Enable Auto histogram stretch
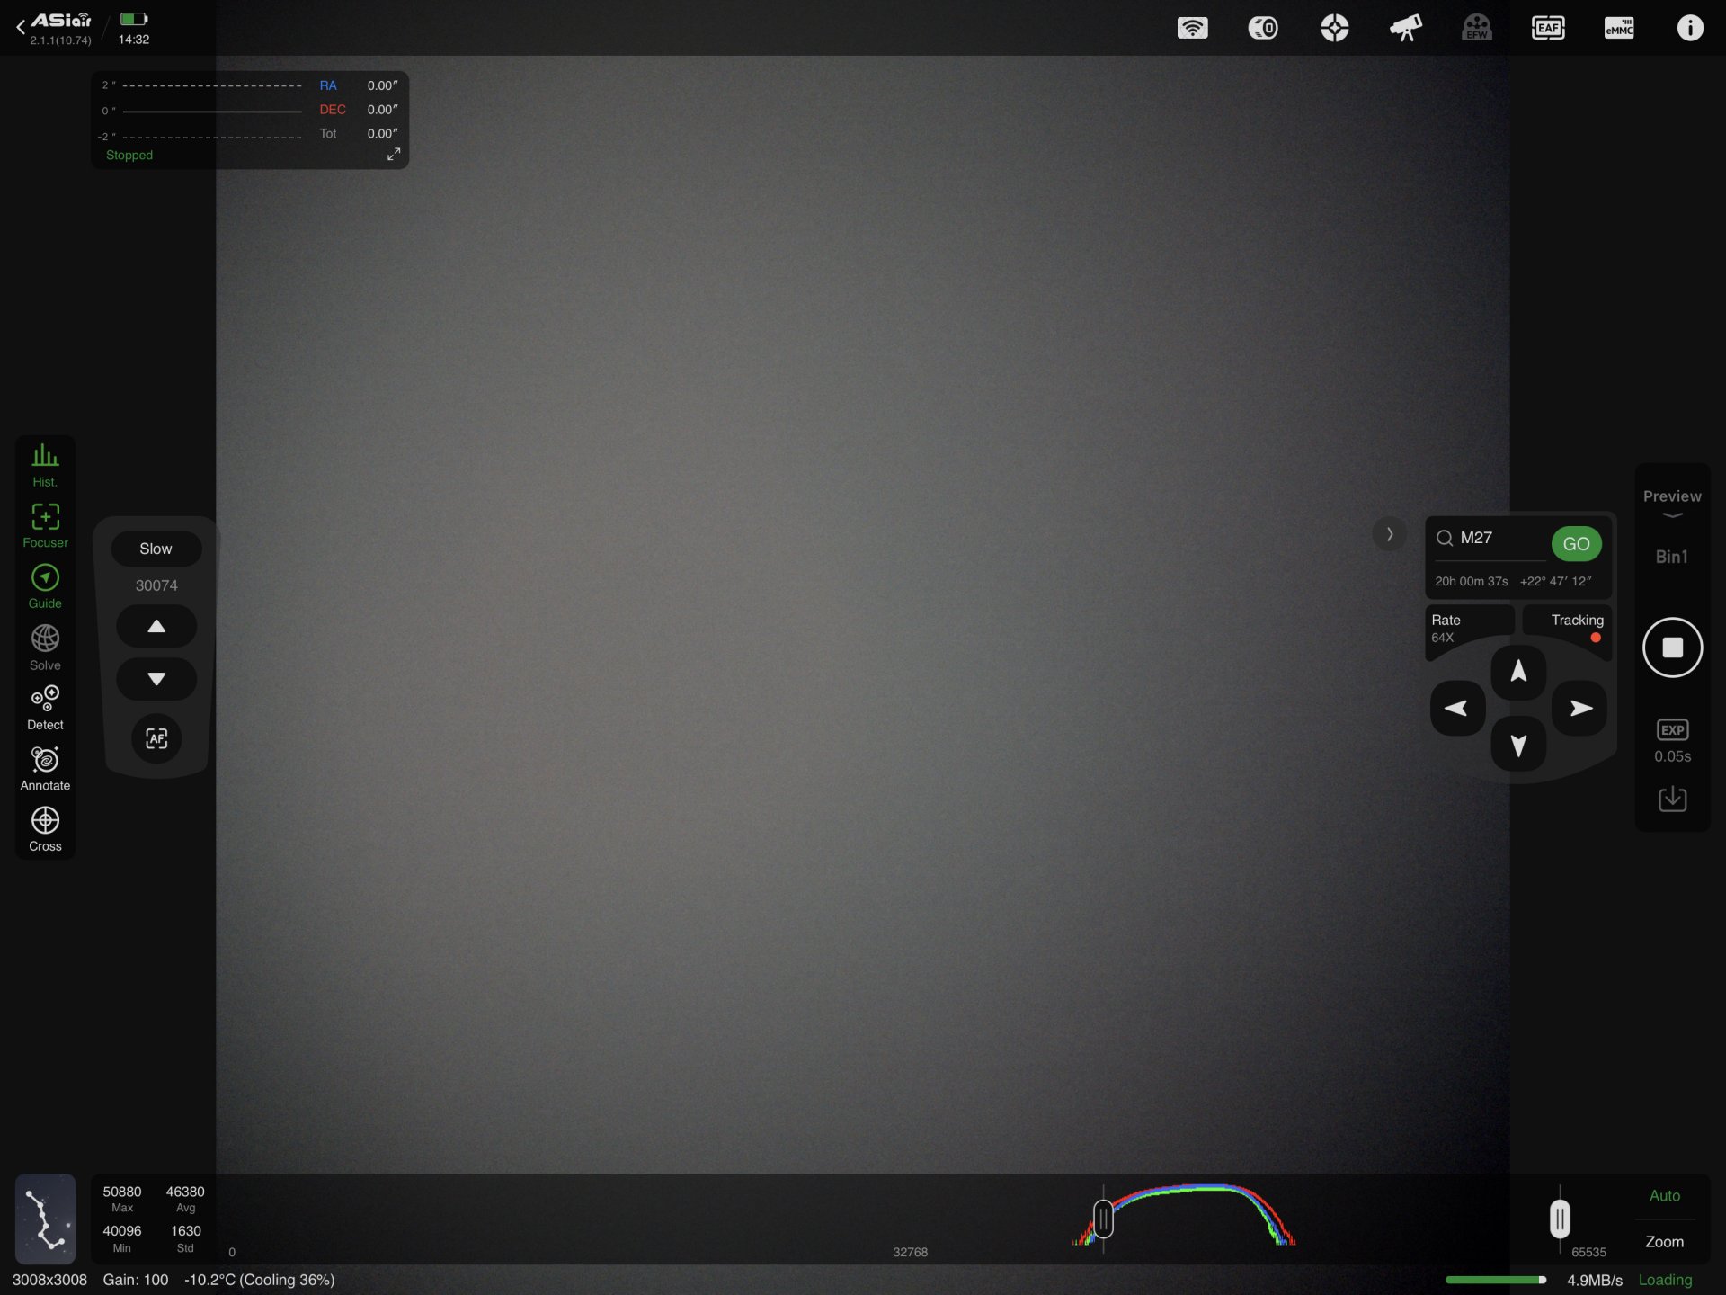Viewport: 1726px width, 1295px height. click(x=1664, y=1196)
